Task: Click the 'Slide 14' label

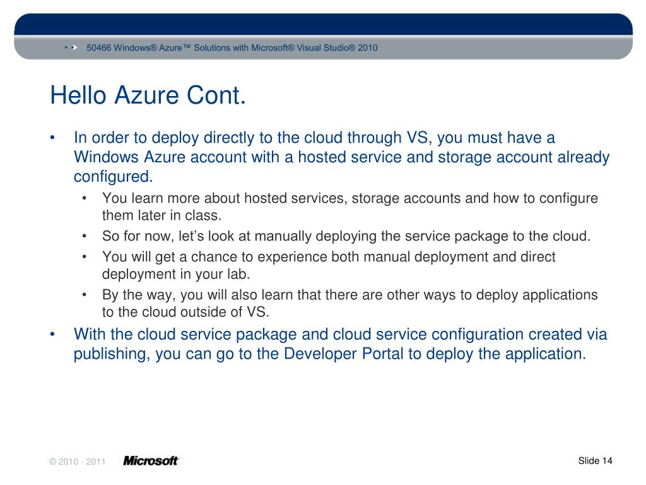Action: click(596, 460)
